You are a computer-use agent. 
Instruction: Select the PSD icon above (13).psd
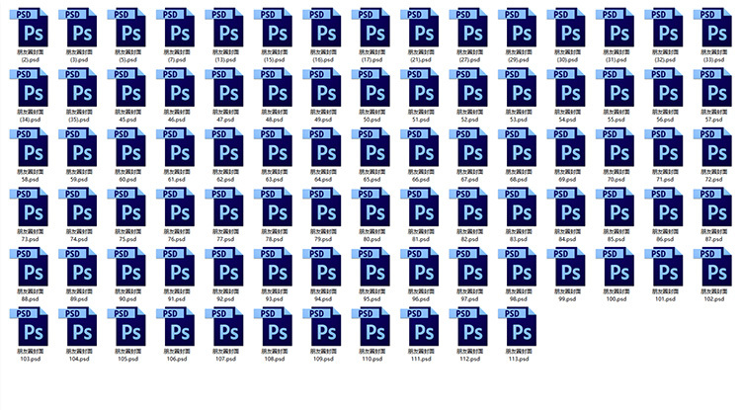click(x=224, y=27)
